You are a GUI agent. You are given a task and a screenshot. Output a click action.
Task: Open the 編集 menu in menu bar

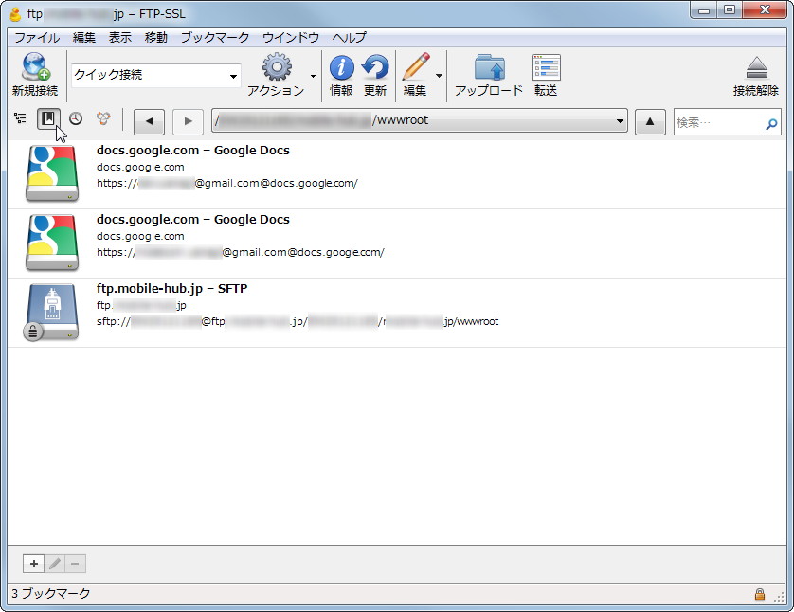(84, 38)
